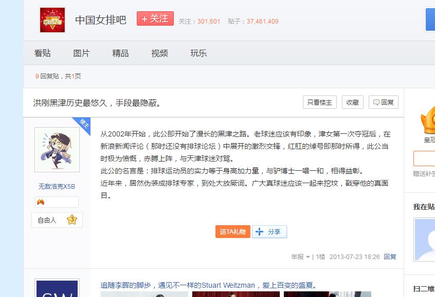Click the Stuart Weitzman ad headline link

click(208, 285)
